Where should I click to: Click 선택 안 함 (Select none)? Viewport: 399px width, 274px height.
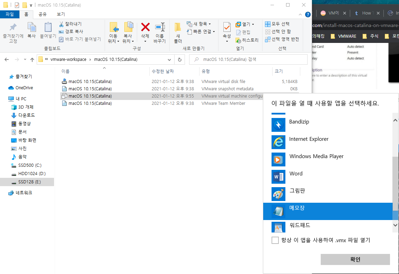(278, 31)
